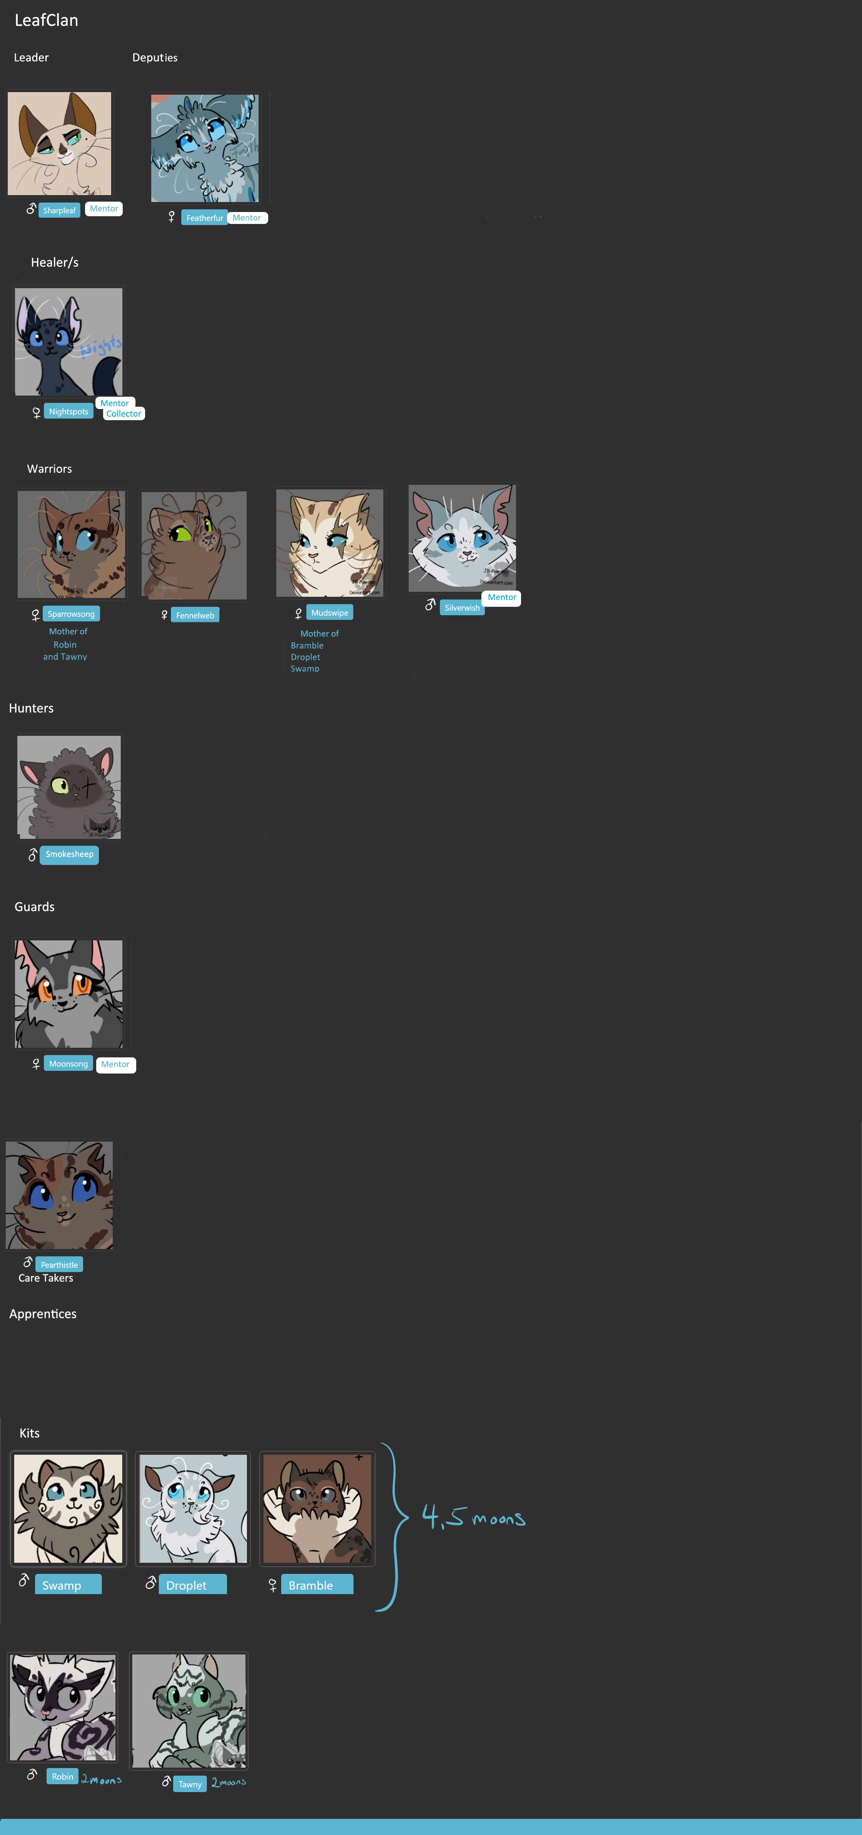Click the Mentor badge by Silverwish

(x=501, y=598)
